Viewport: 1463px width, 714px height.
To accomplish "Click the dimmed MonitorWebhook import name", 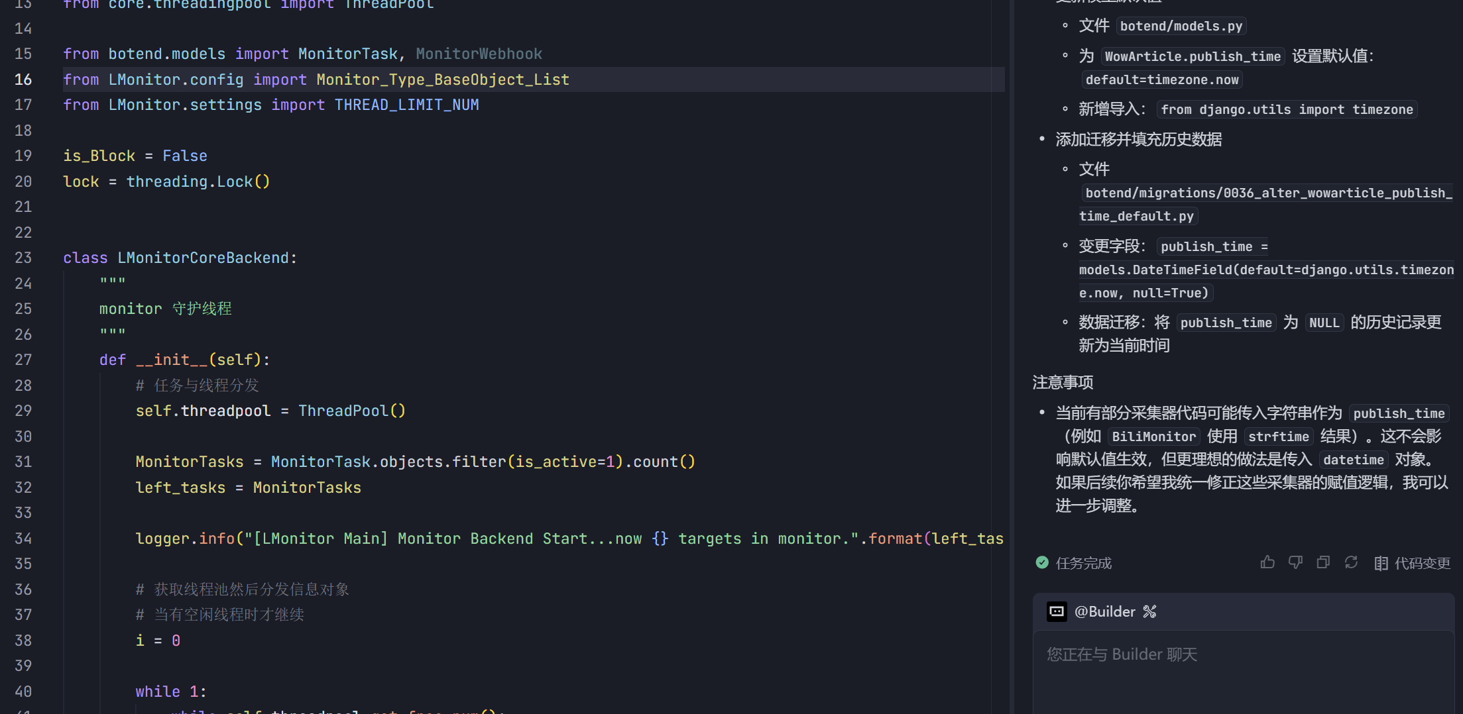I will (479, 54).
